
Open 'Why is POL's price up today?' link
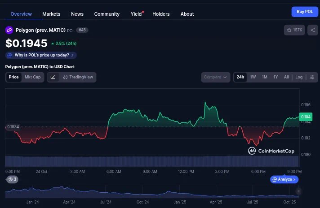coord(41,55)
